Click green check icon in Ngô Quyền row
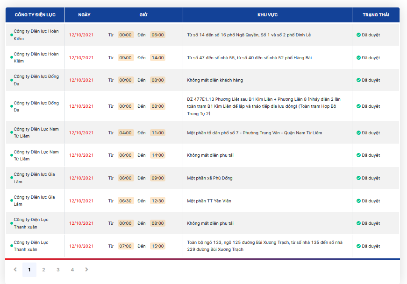This screenshot has height=284, width=407. (358, 35)
